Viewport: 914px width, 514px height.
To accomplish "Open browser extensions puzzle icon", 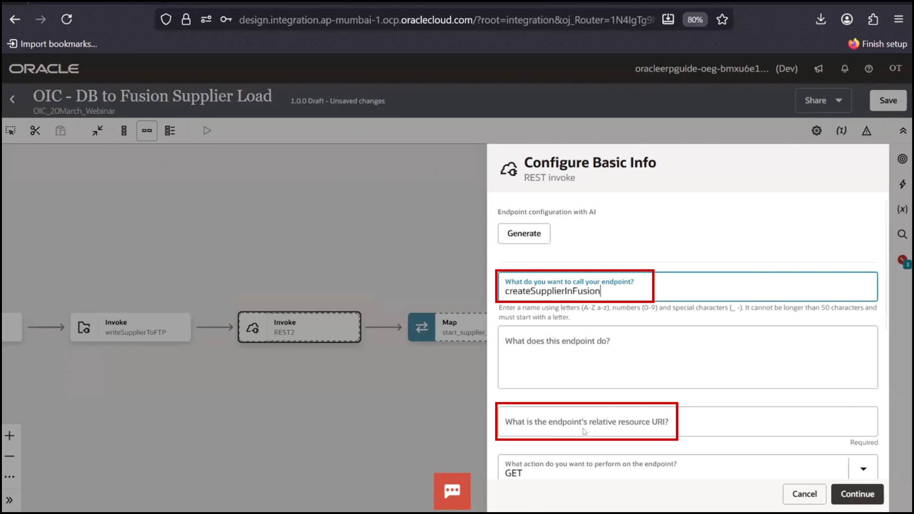I will pos(873,20).
